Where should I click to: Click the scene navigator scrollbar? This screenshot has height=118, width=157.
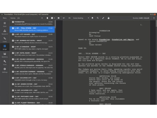point(55,24)
